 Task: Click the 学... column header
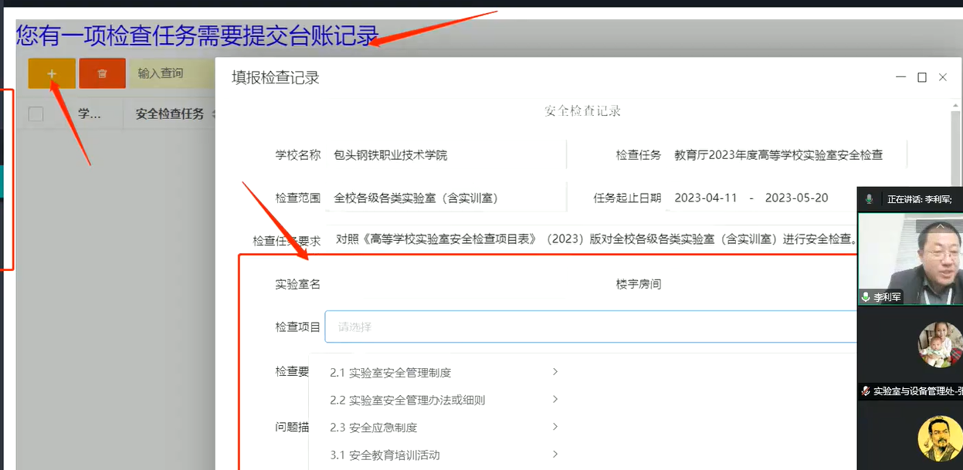90,114
